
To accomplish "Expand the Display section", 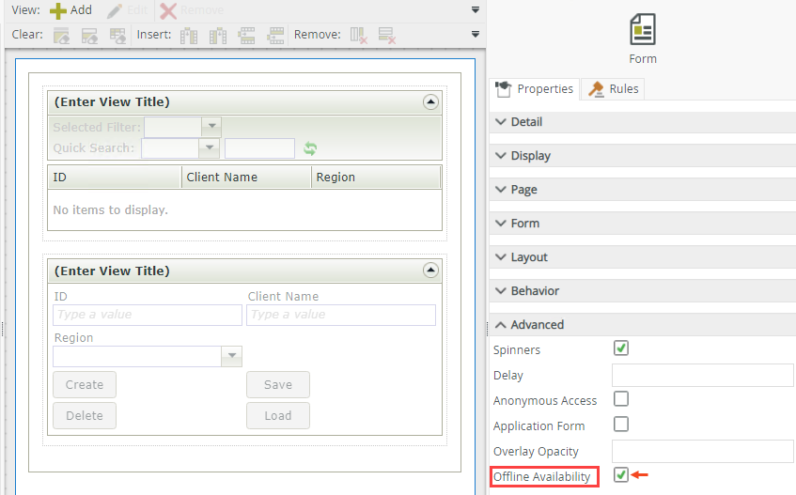I will pos(642,156).
